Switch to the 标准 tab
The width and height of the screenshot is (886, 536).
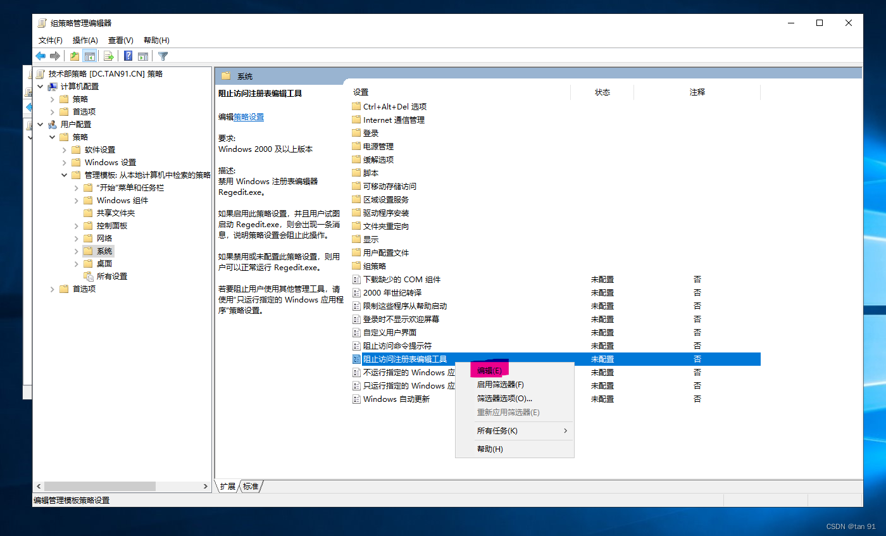click(251, 486)
